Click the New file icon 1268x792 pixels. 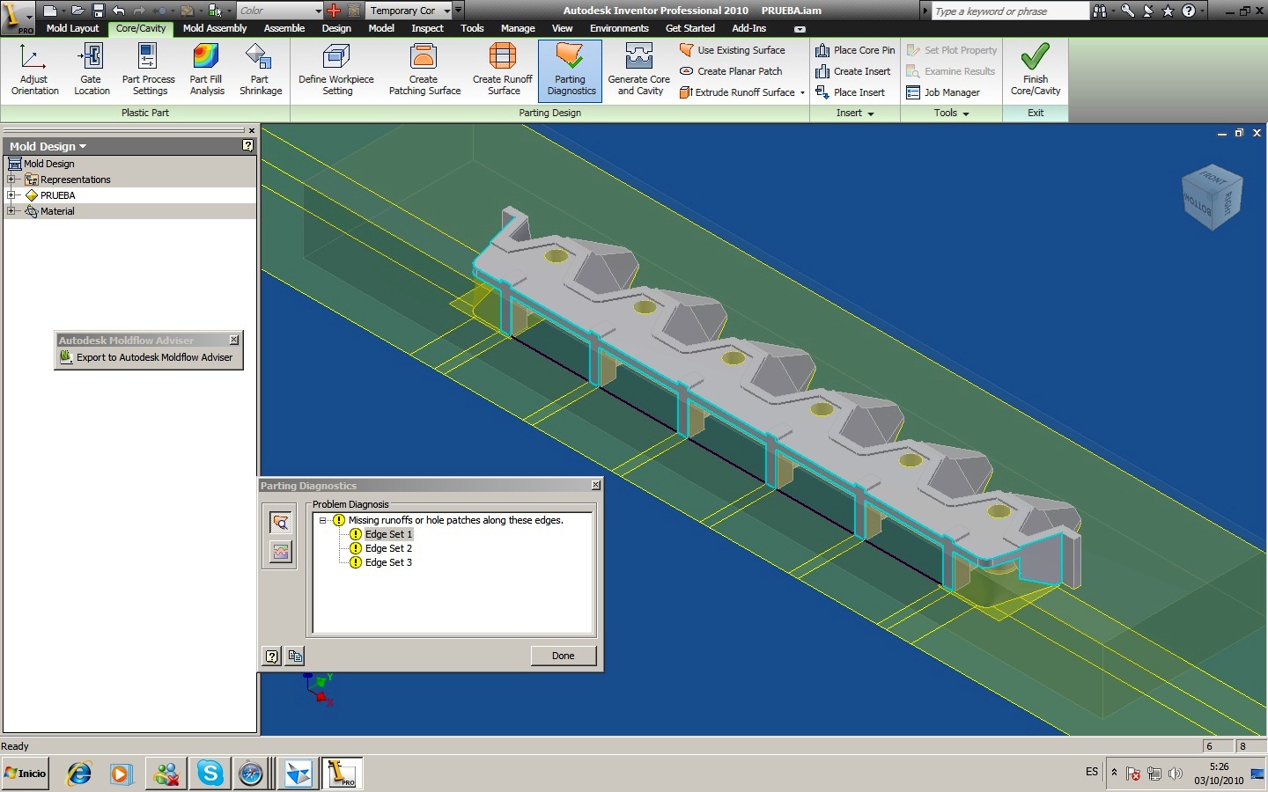coord(50,11)
